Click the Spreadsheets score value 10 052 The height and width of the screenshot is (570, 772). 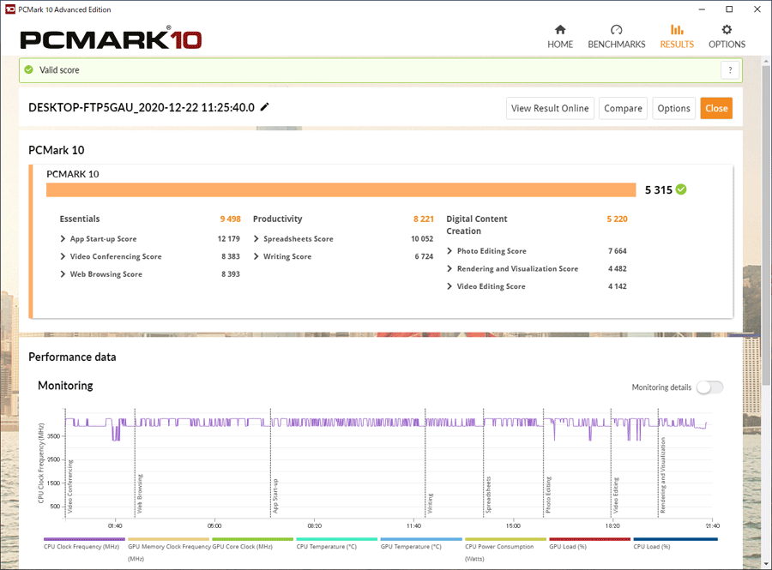coord(422,238)
